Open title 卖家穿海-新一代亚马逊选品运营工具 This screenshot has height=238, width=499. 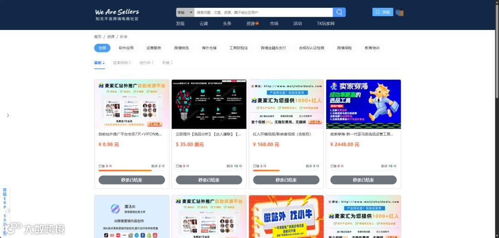click(x=362, y=134)
